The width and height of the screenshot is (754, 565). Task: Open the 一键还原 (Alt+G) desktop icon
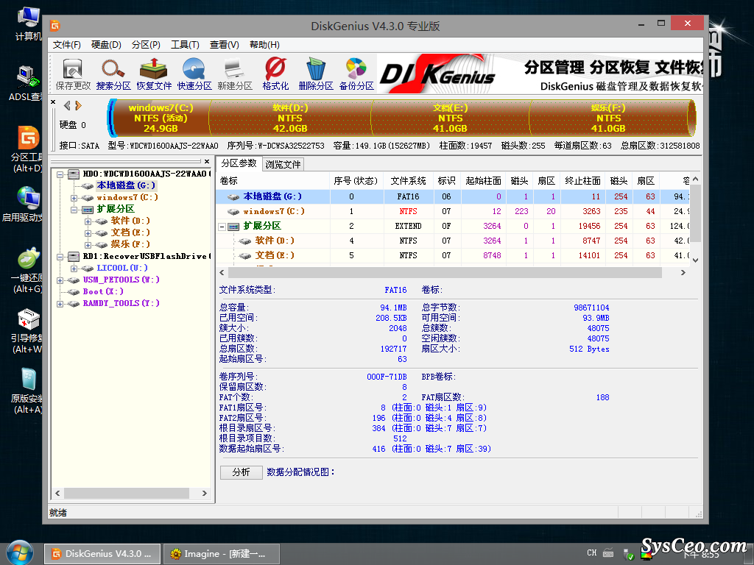pyautogui.click(x=27, y=270)
